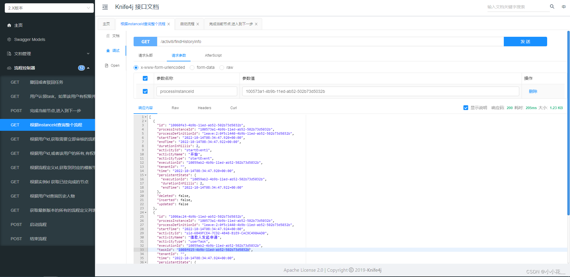The height and width of the screenshot is (277, 570).
Task: Open 主页 in the sidebar
Action: click(x=47, y=25)
